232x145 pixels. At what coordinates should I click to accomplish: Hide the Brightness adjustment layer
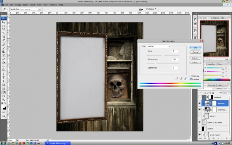(x=200, y=110)
